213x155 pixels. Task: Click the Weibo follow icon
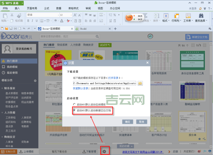pos(199,151)
